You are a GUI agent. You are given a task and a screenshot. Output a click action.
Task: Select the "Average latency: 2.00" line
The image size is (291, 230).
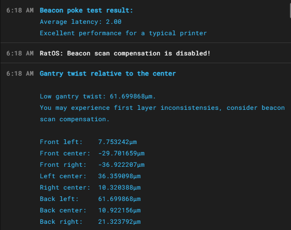81,22
